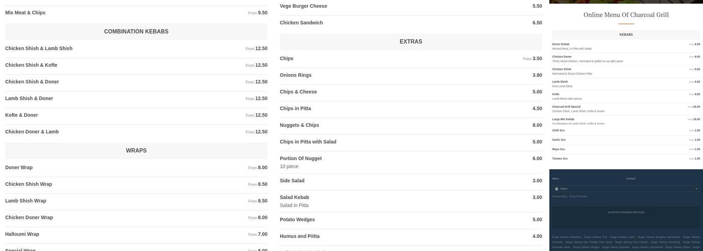The image size is (703, 251).
Task: Click the Burger Delivery Tovil footer link
Action: (596, 237)
